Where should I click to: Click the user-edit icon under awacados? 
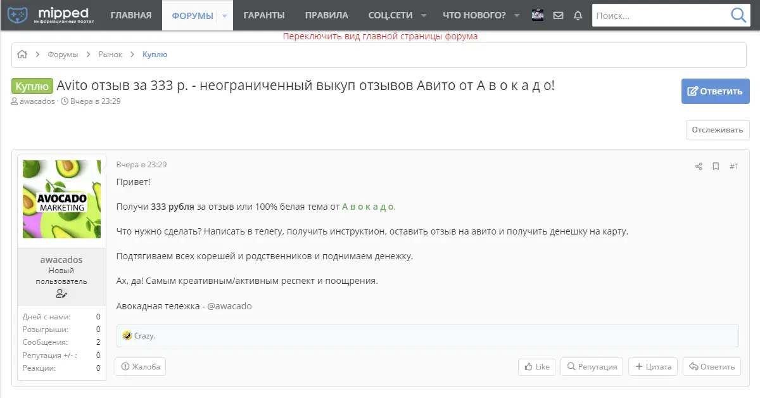click(x=61, y=293)
